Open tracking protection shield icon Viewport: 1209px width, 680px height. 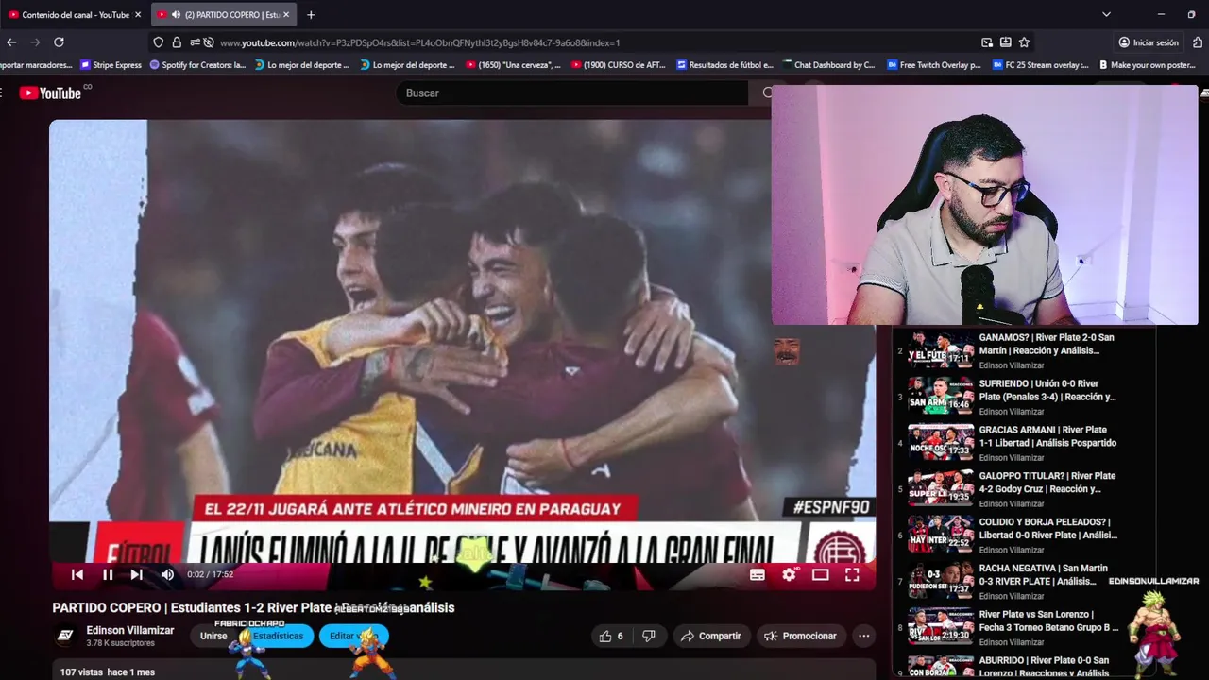(x=159, y=42)
